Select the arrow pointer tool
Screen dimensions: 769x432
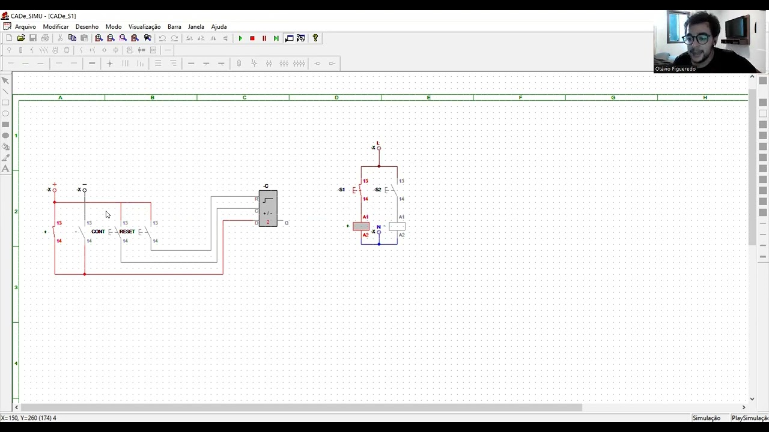point(5,80)
